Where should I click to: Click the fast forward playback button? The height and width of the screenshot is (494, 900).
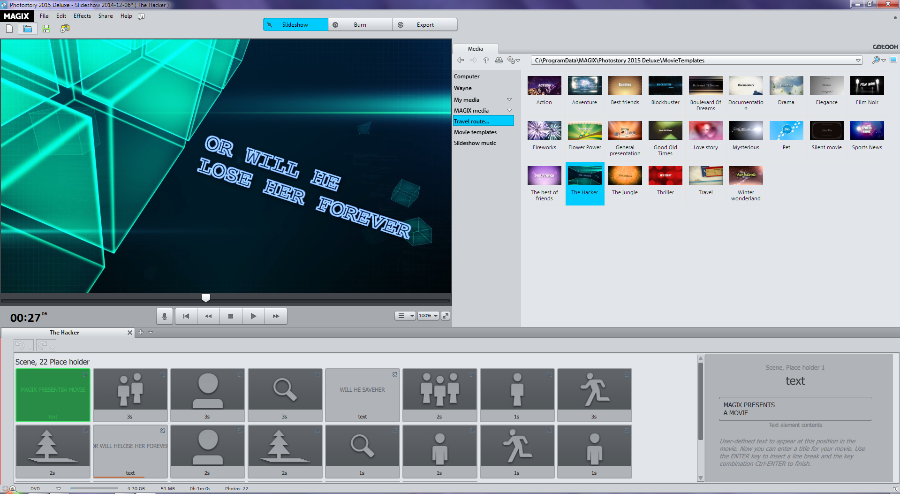[x=276, y=316]
